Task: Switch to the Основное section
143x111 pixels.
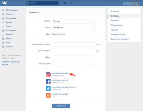Action: click(115, 11)
